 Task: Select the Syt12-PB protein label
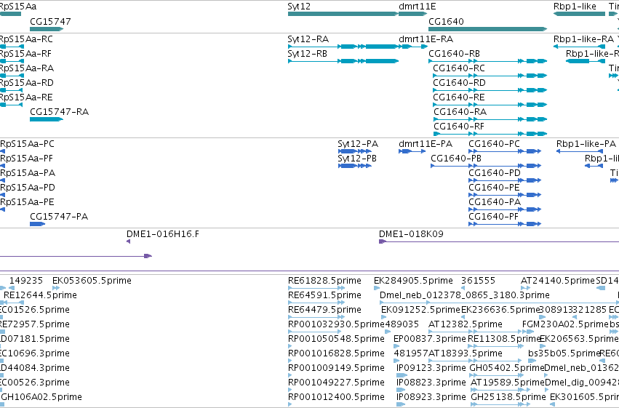[357, 159]
